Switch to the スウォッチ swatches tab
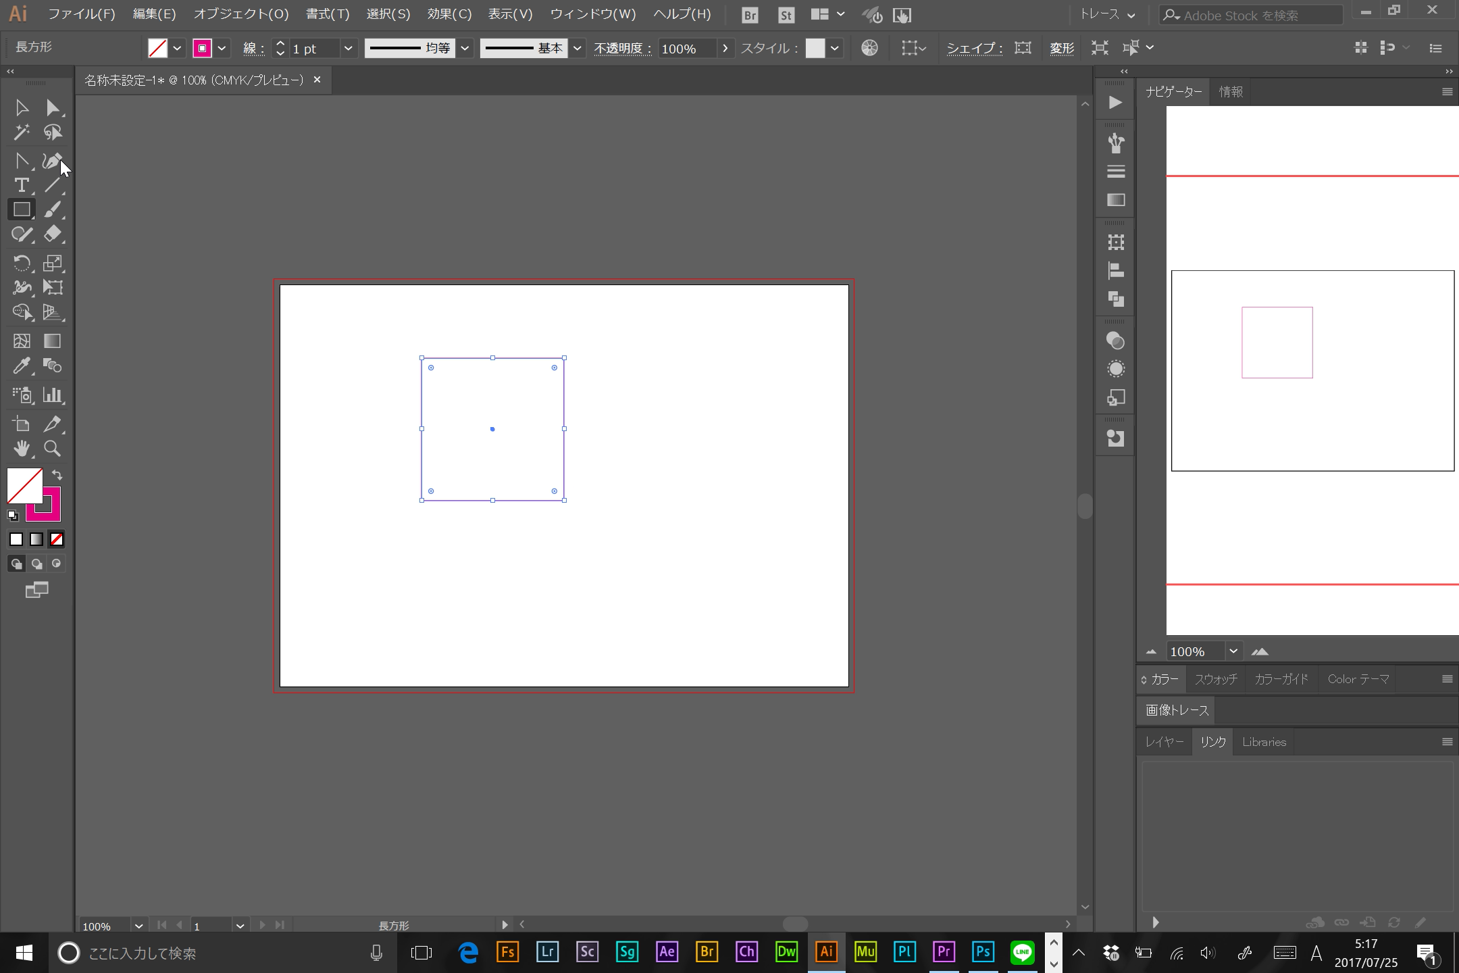Image resolution: width=1459 pixels, height=973 pixels. pos(1214,678)
